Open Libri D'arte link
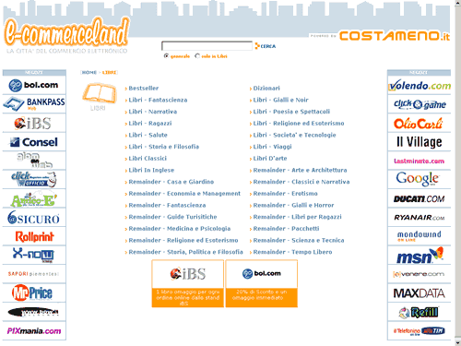The width and height of the screenshot is (461, 346). [x=270, y=159]
